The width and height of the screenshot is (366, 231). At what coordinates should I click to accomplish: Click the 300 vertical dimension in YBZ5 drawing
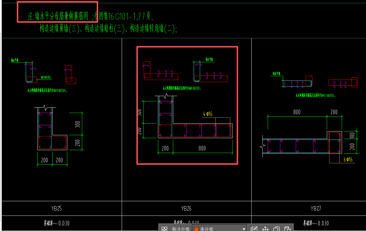[x=78, y=124]
